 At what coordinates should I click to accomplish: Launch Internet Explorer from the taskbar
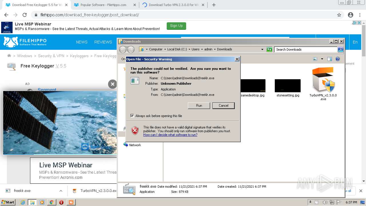pos(23,202)
